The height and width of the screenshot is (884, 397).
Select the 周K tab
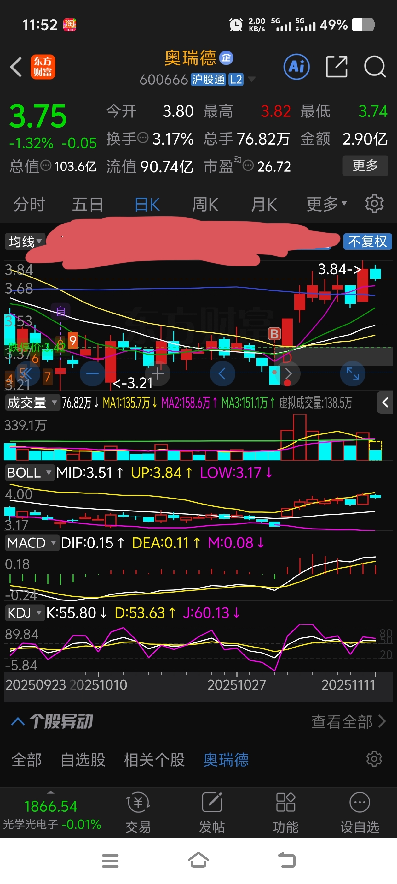pyautogui.click(x=205, y=204)
